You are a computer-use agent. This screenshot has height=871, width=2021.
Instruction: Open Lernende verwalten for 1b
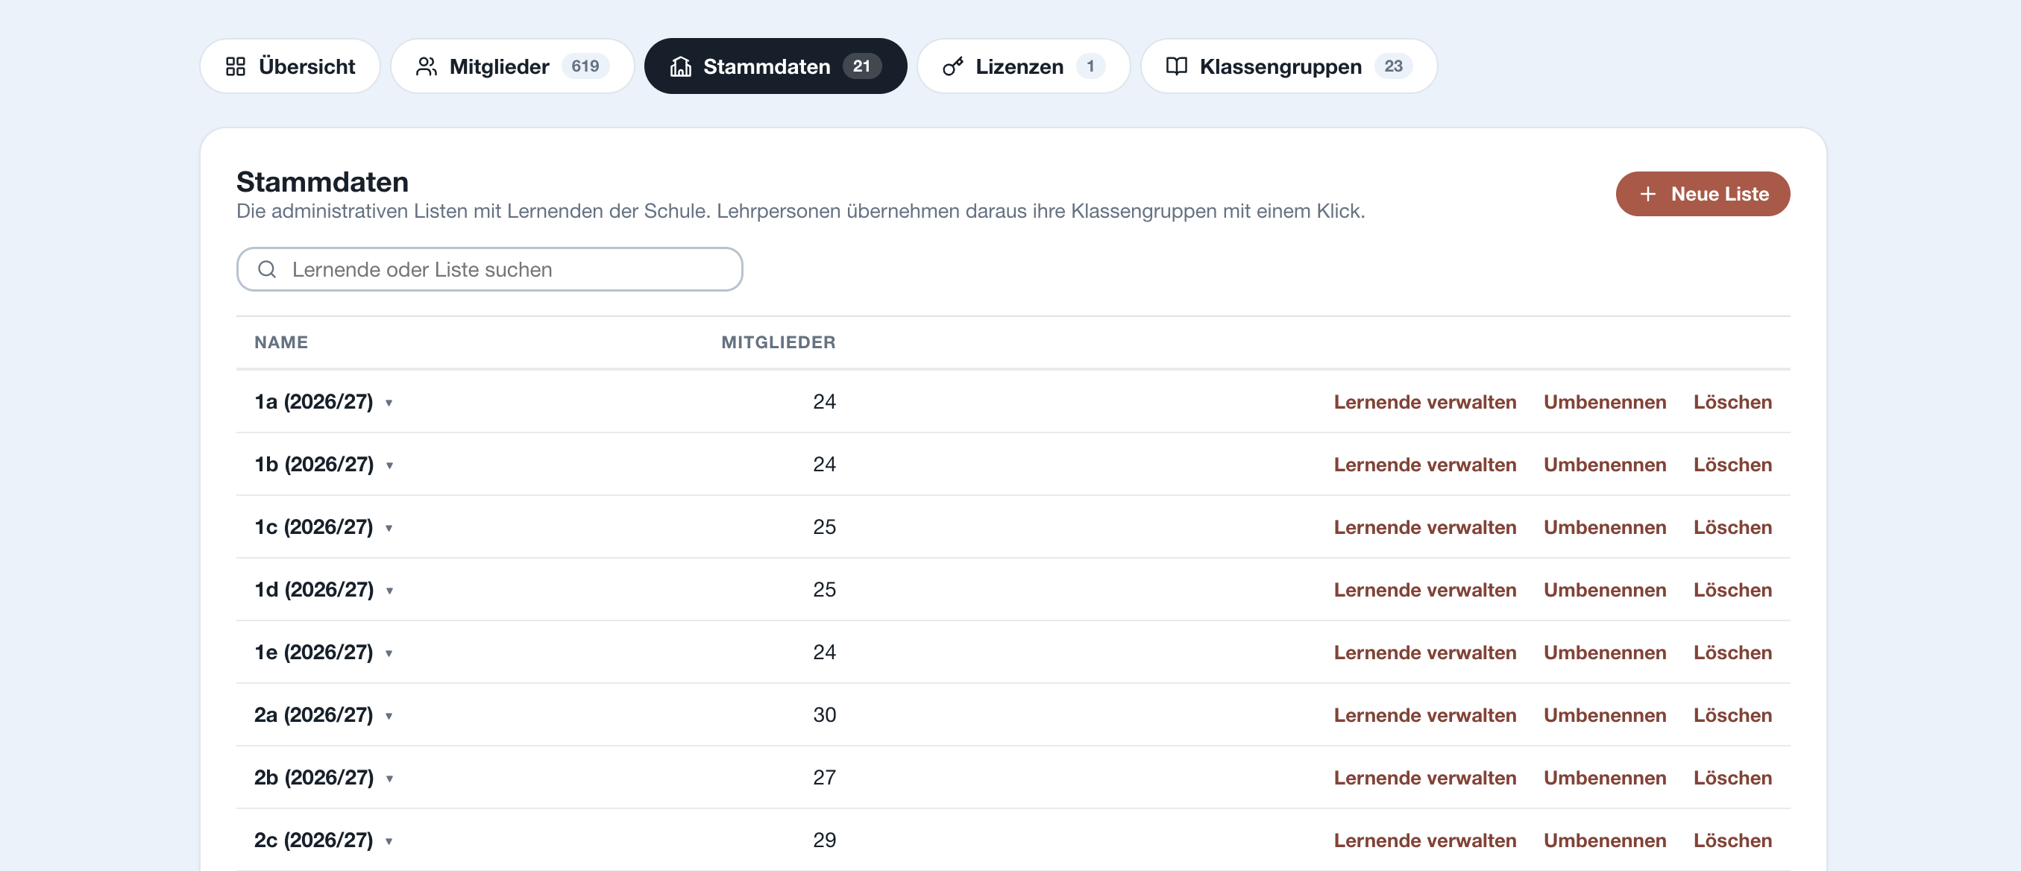tap(1424, 465)
